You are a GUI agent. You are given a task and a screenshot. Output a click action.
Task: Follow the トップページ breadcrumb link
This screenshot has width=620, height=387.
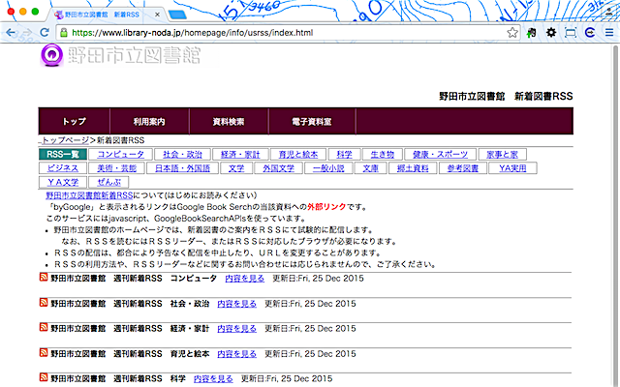tap(65, 140)
